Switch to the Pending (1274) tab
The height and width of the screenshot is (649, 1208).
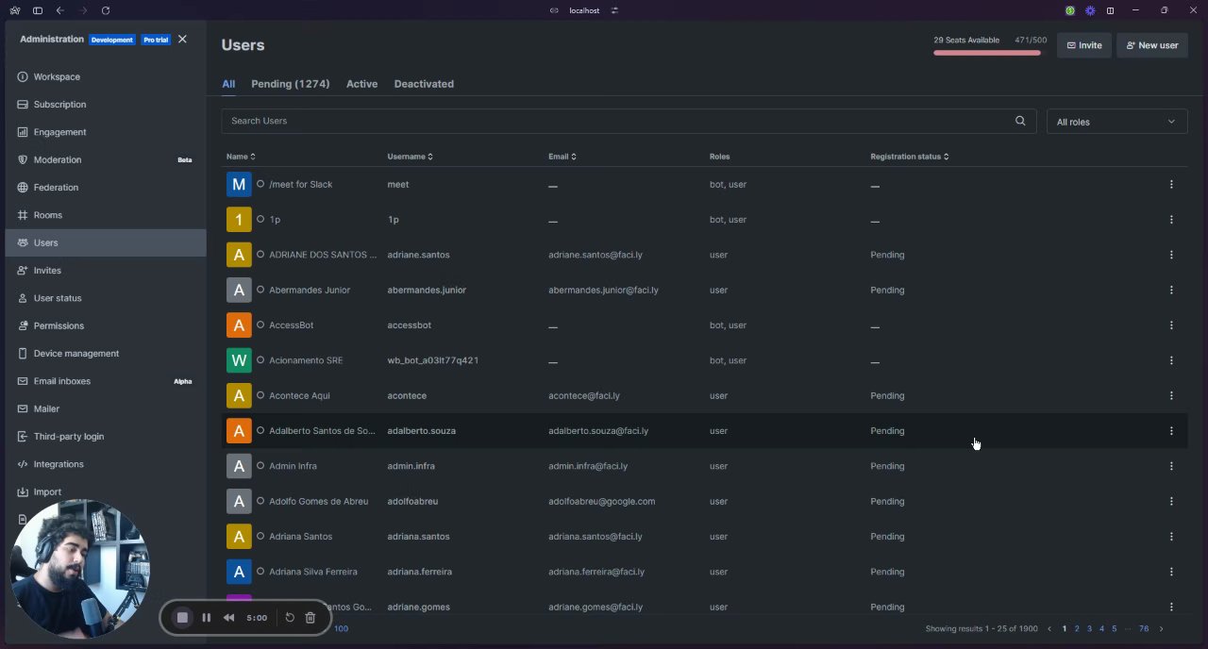click(290, 84)
